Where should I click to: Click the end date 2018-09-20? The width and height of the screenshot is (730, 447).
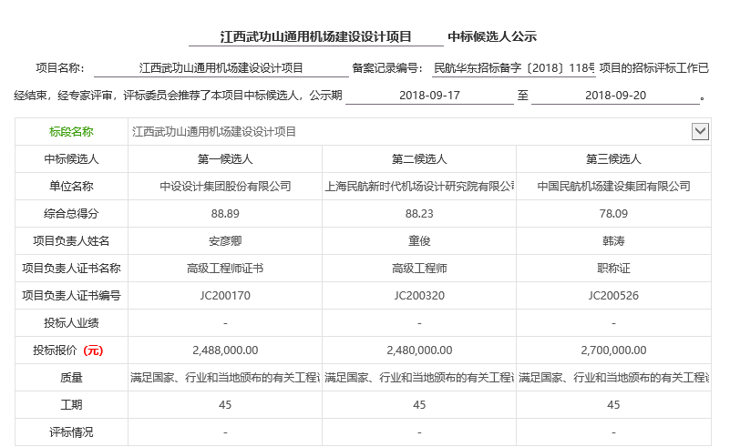tap(615, 96)
